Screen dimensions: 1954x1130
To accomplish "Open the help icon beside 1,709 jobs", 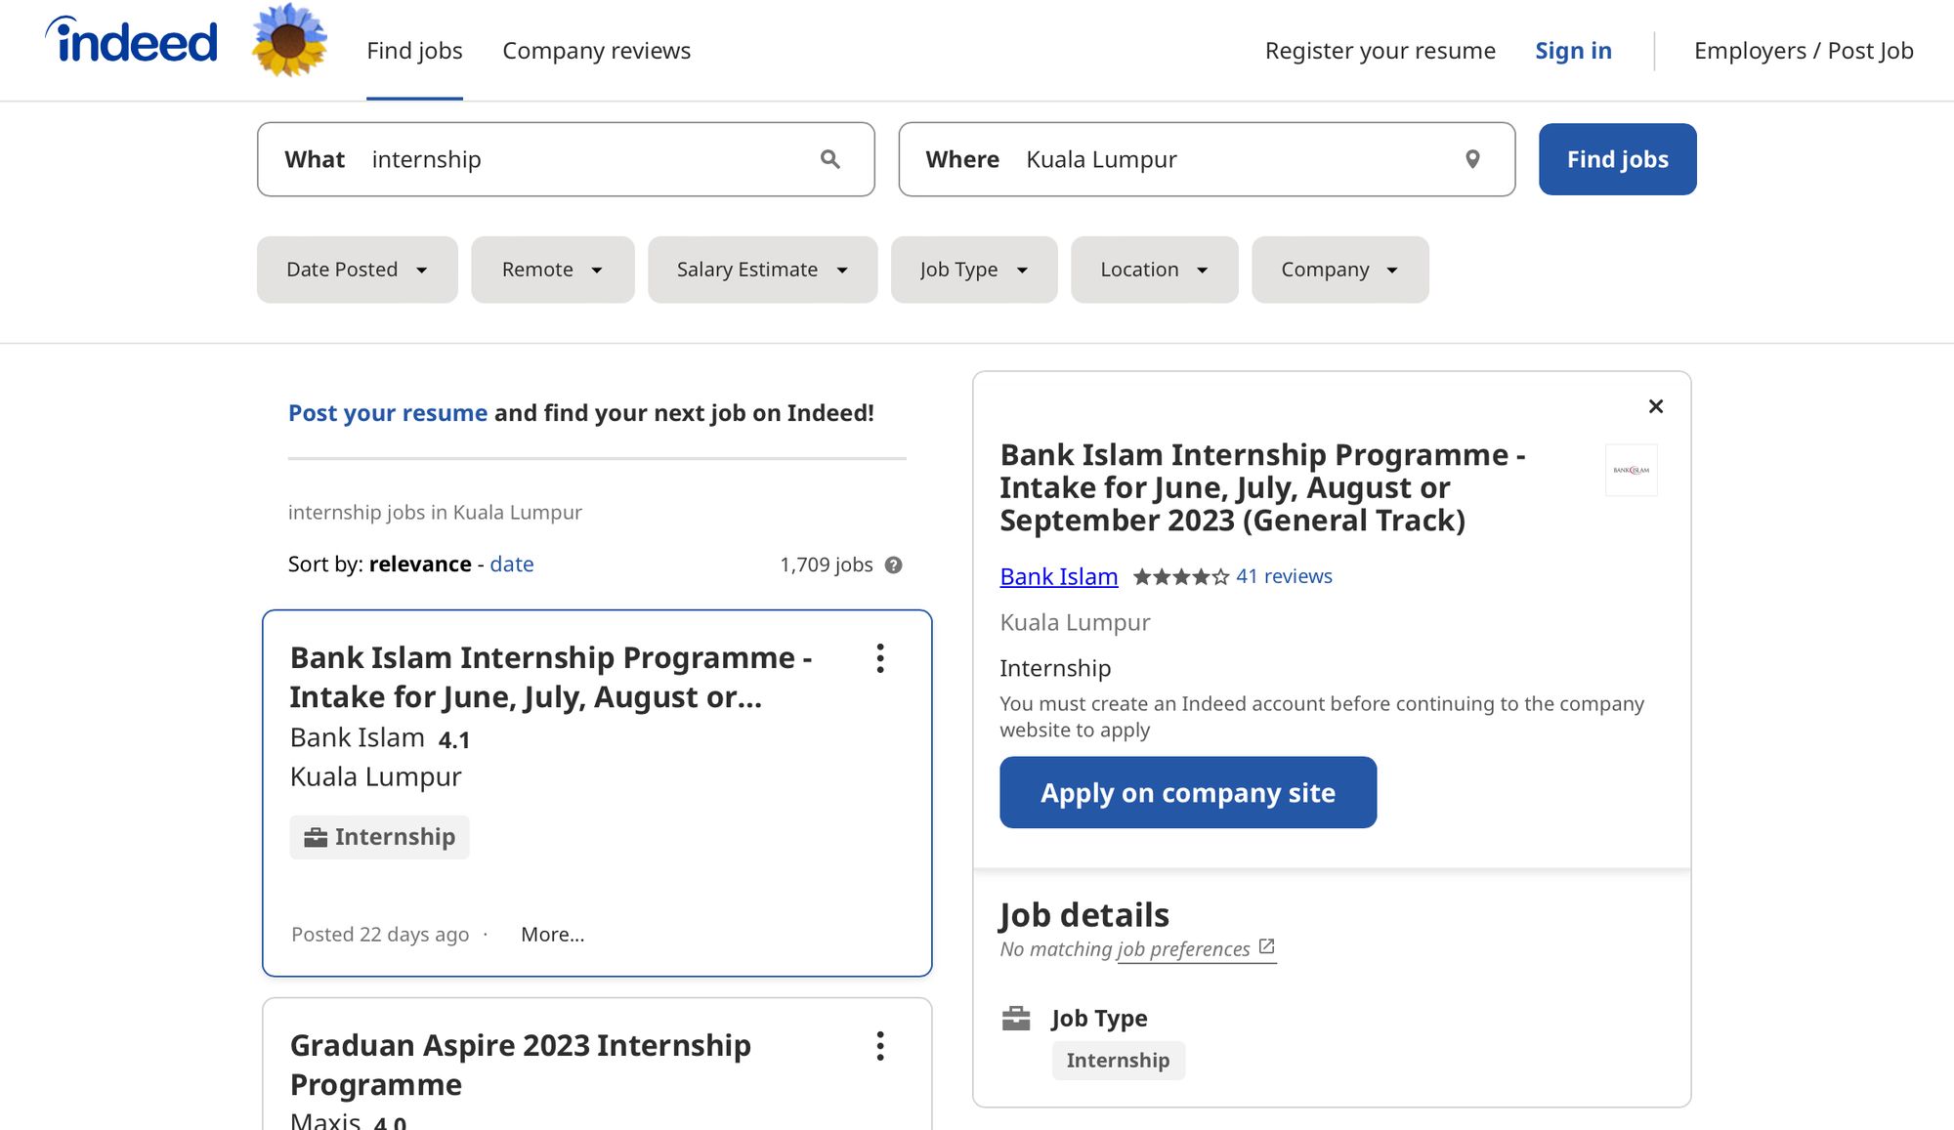I will pyautogui.click(x=893, y=565).
